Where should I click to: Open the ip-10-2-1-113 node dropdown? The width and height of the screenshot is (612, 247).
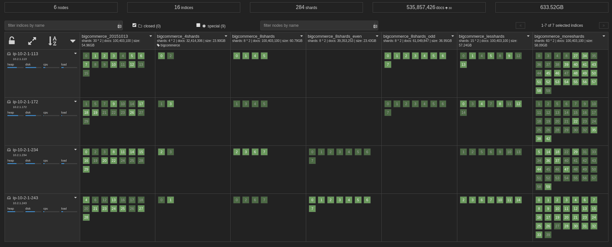(75, 53)
